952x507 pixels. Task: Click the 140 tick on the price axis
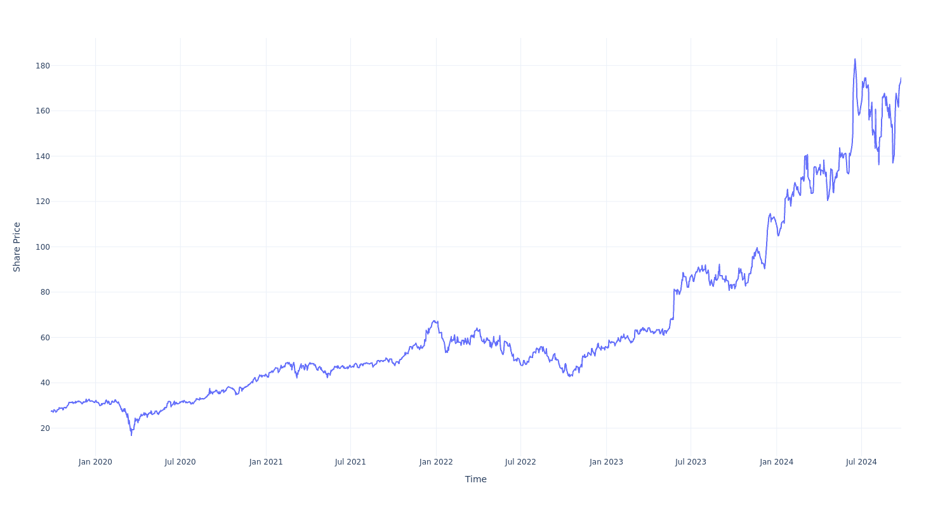43,157
